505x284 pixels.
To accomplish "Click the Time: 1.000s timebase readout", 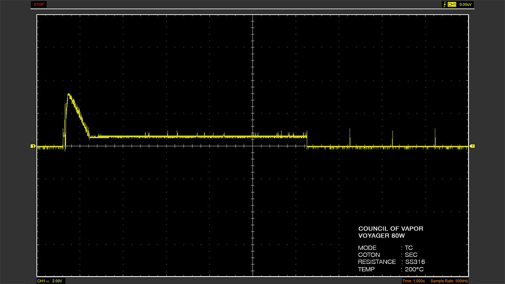I will point(414,281).
